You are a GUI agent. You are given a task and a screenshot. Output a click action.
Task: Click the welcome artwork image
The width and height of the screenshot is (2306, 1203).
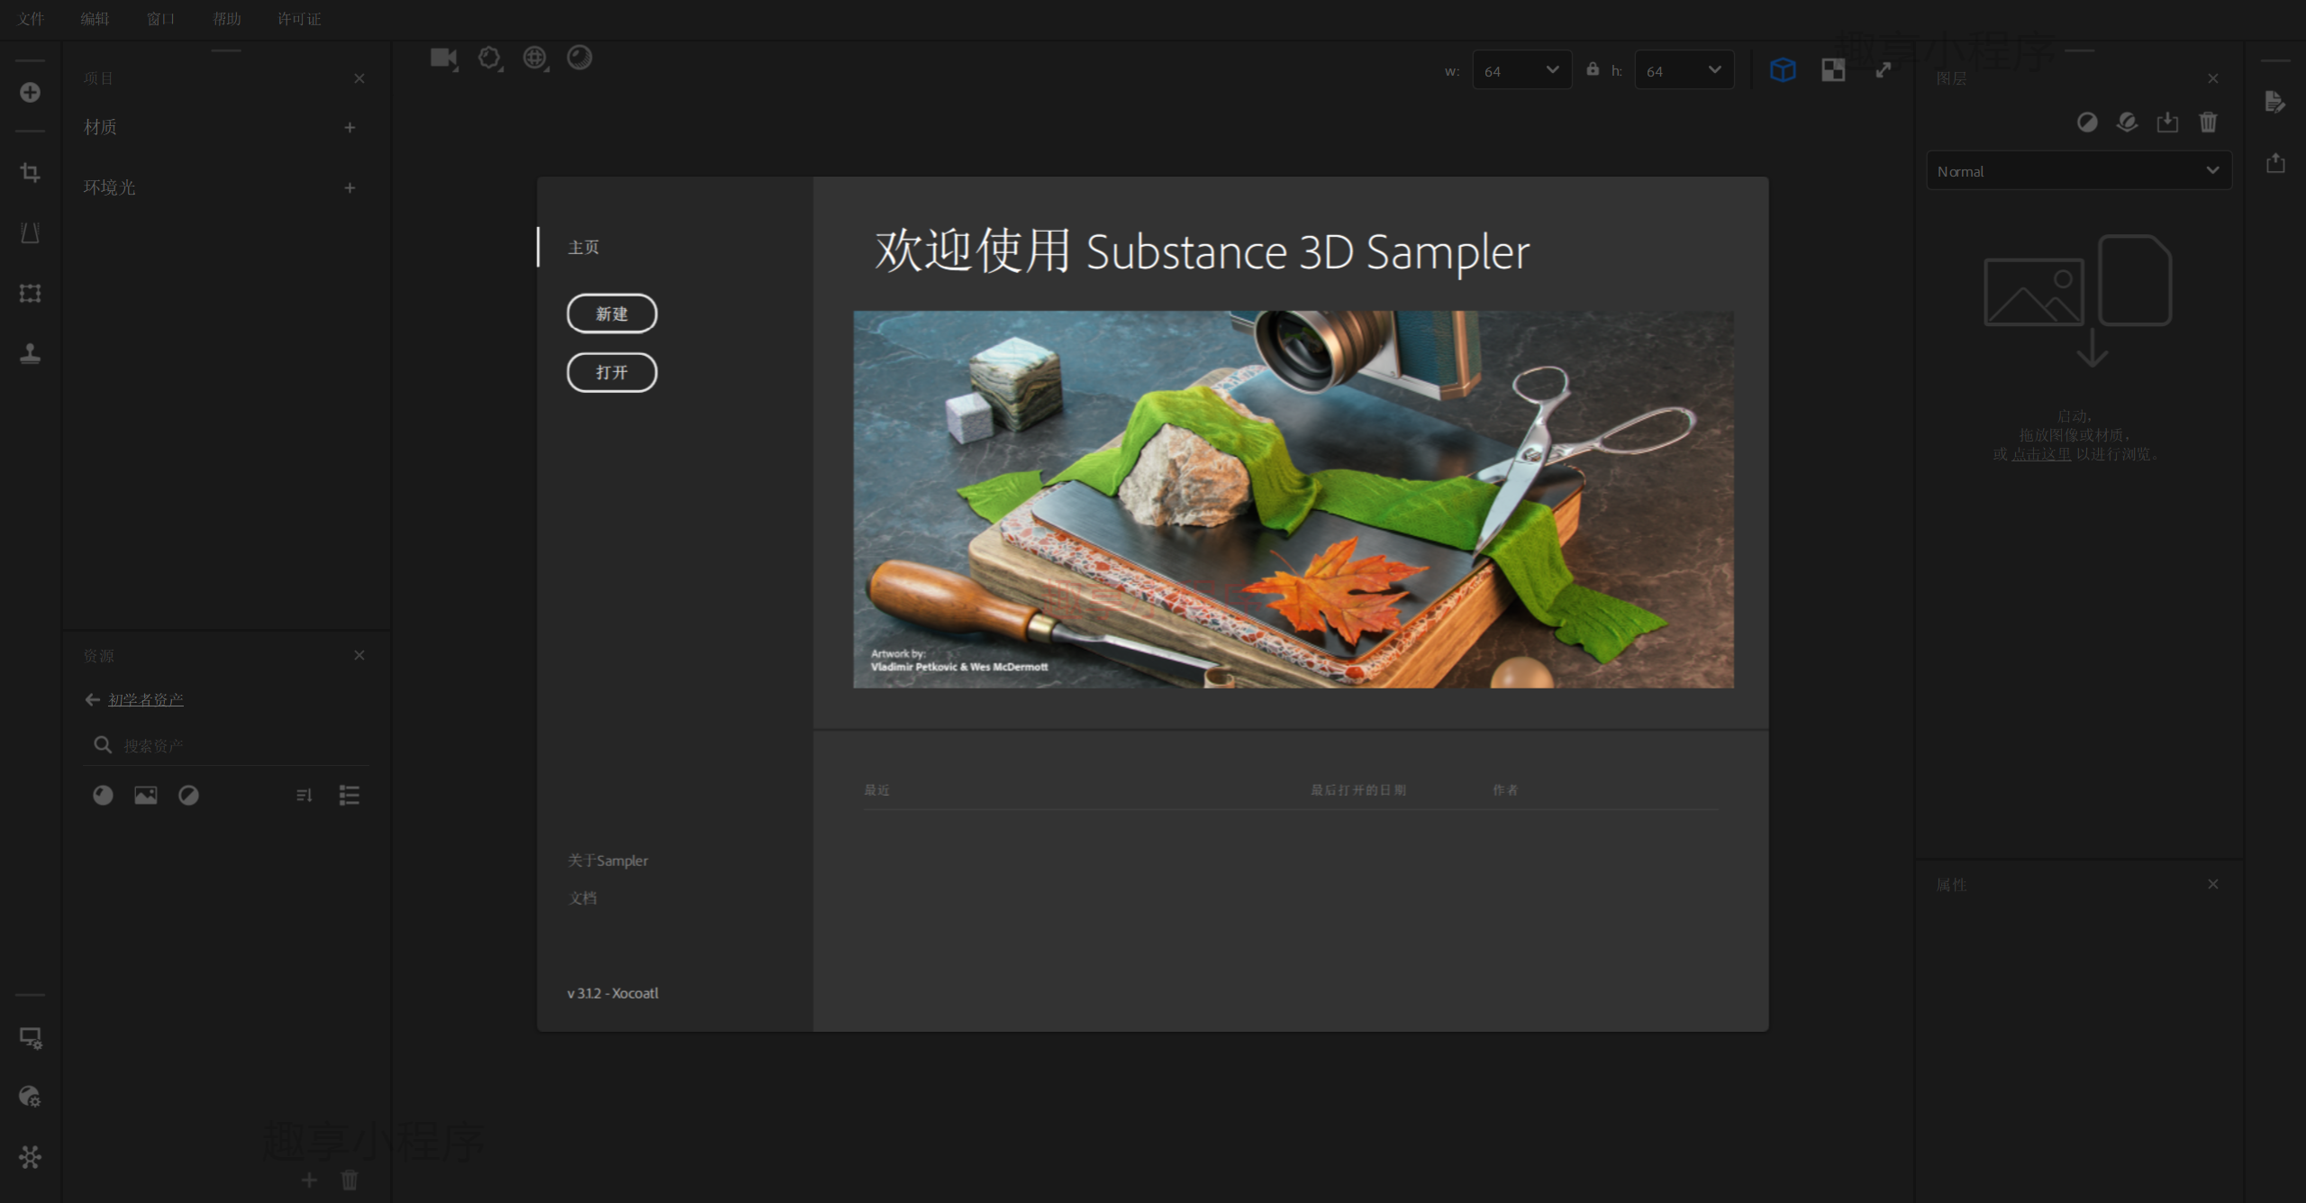pyautogui.click(x=1294, y=499)
